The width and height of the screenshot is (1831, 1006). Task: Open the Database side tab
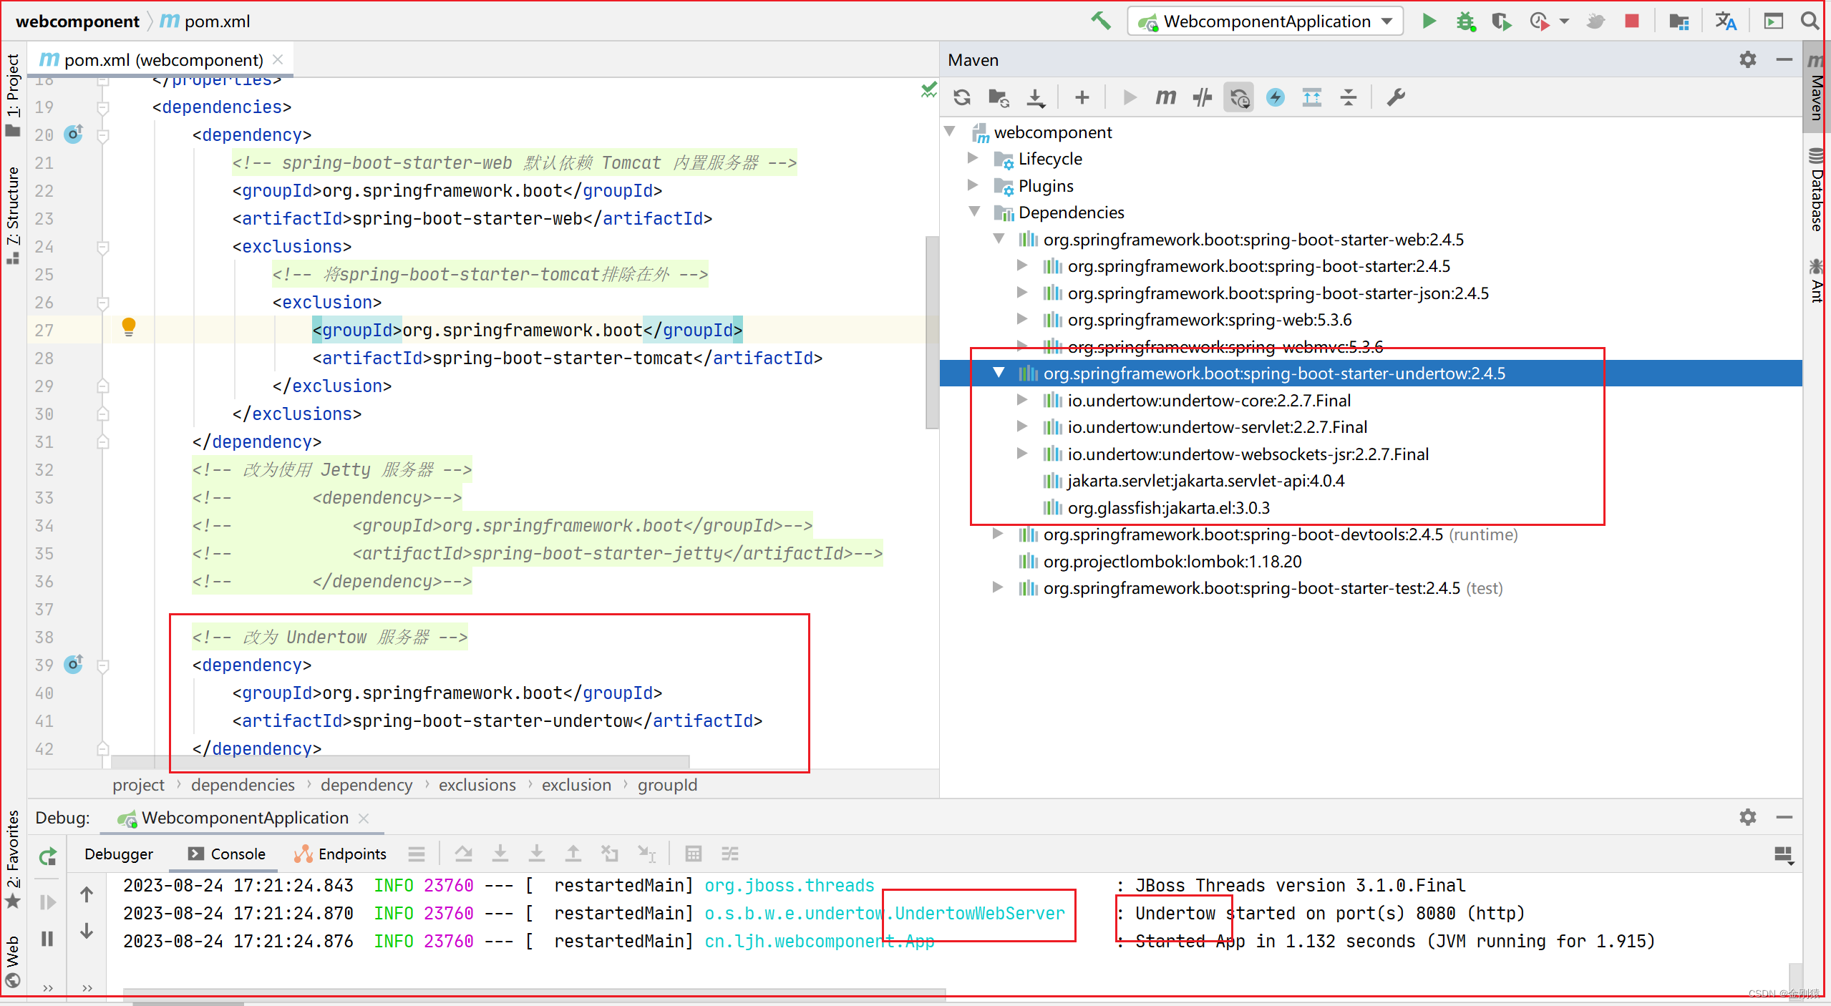[x=1817, y=190]
